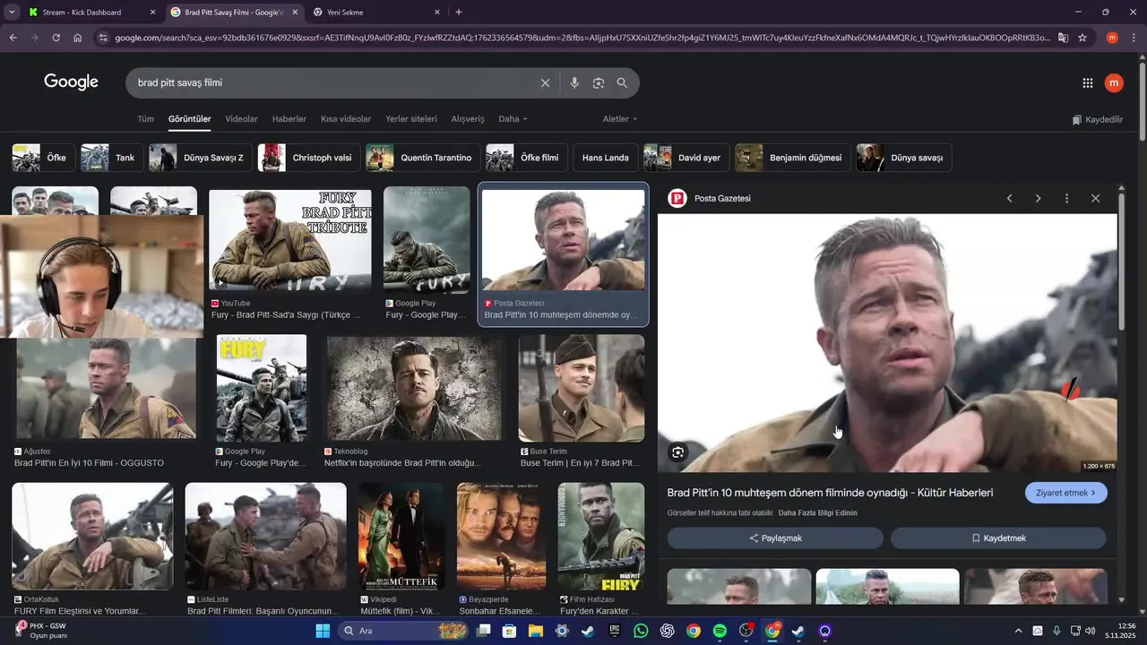Filter by Tank chip
The width and height of the screenshot is (1147, 645).
tap(111, 158)
